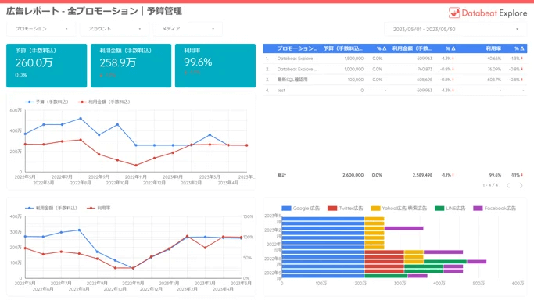This screenshot has height=300, width=534.
Task: Click the 40.66% usage rate cell
Action: [494, 59]
